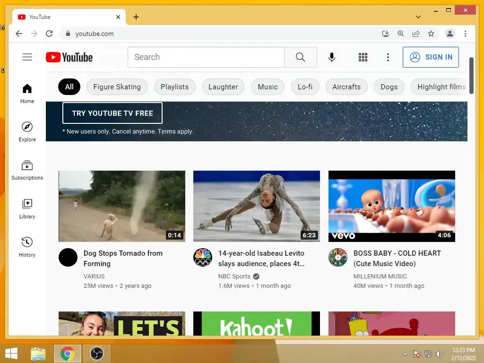
Task: Open Explore in the sidebar
Action: [27, 132]
